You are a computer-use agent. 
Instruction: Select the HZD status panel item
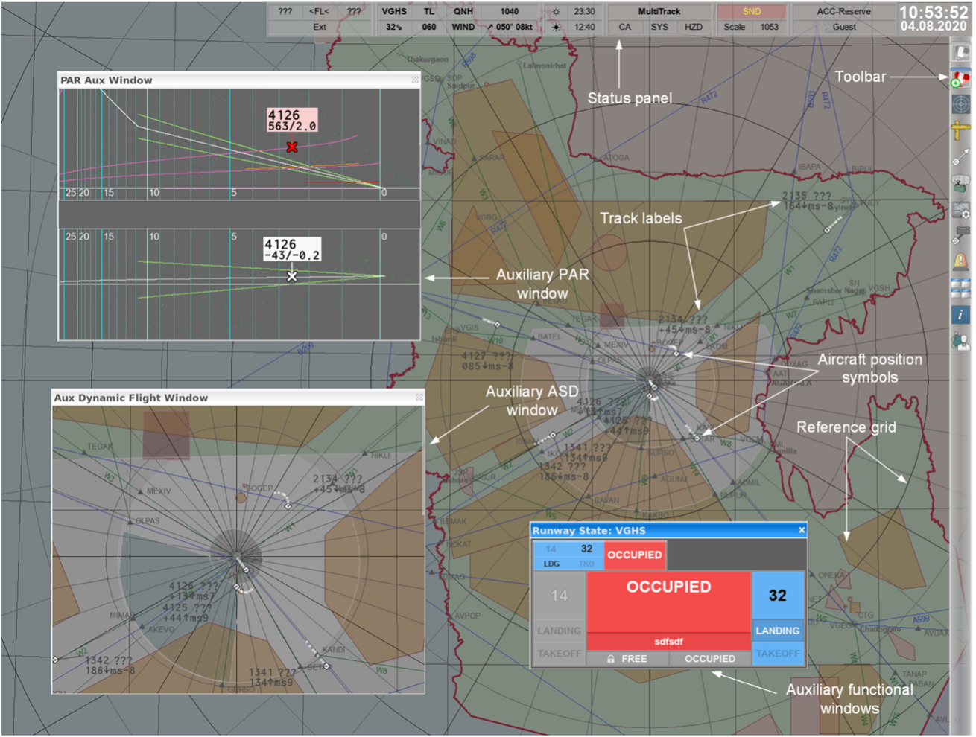[x=693, y=27]
